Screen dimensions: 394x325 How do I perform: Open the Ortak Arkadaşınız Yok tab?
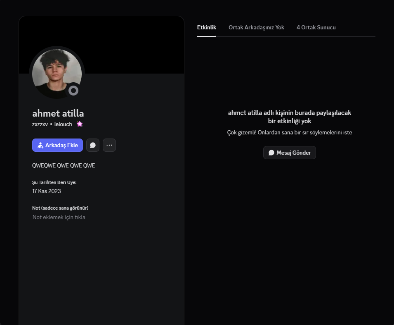(x=256, y=27)
